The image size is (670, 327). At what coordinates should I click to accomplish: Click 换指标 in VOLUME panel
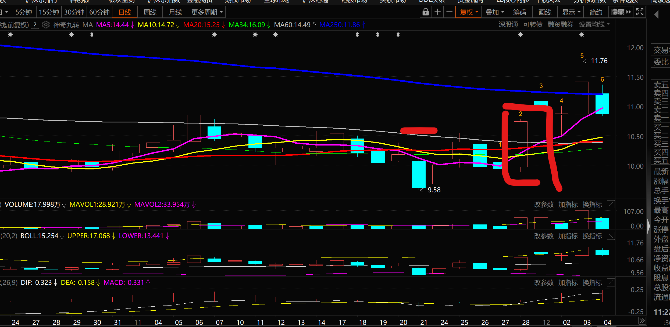(592, 205)
